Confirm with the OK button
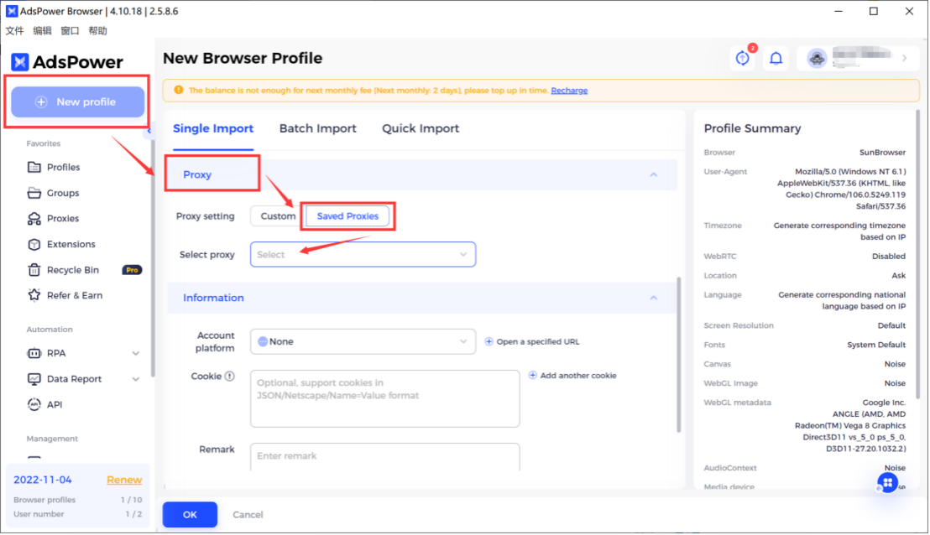Screen dimensions: 930x535 tap(190, 515)
